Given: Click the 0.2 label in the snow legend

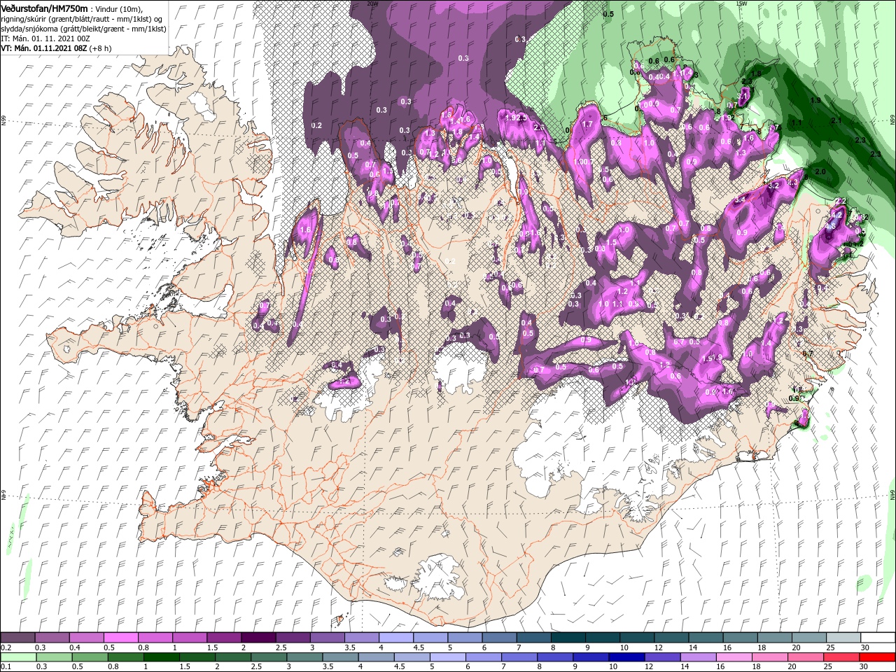Looking at the screenshot, I should click(x=6, y=647).
